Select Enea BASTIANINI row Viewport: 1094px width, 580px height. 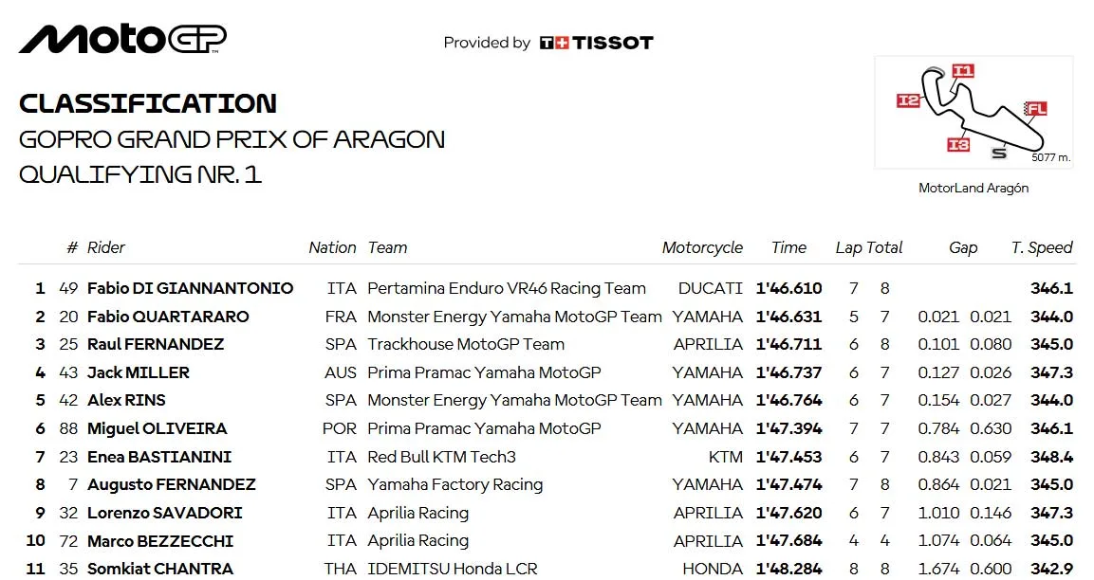coord(547,457)
